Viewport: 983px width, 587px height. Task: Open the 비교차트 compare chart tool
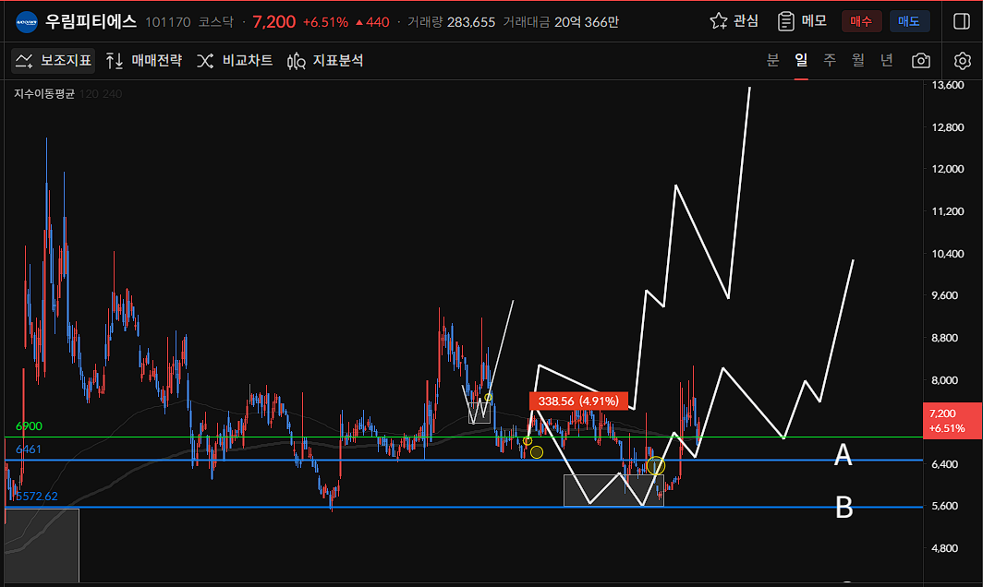click(x=235, y=61)
